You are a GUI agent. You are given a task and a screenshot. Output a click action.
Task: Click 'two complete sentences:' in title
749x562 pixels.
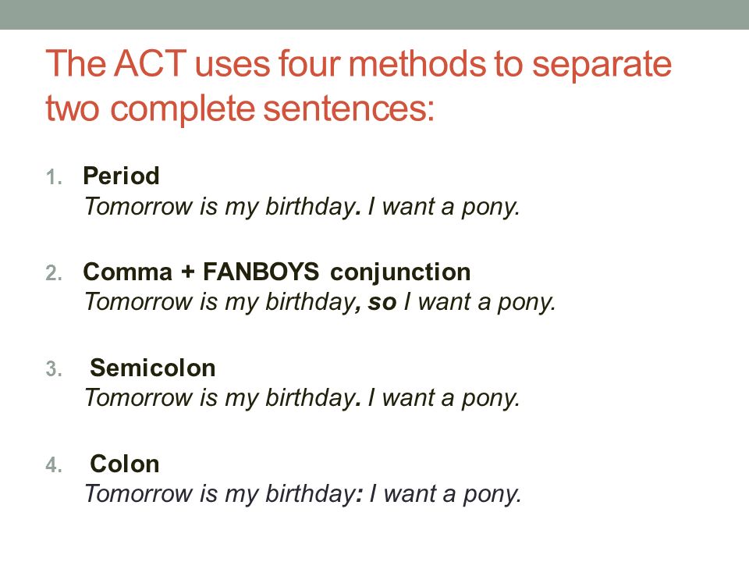(x=240, y=109)
